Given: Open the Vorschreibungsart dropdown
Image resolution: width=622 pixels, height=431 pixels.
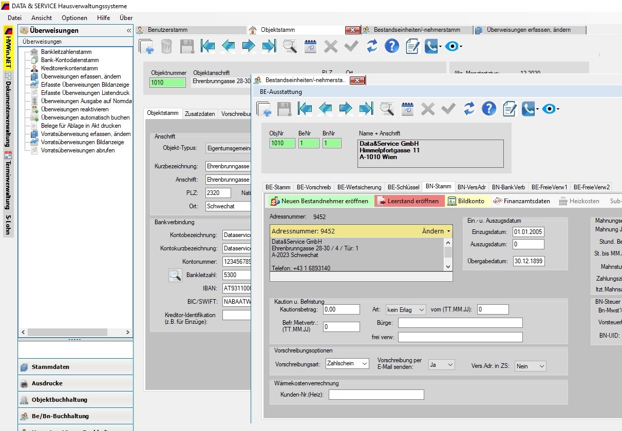Looking at the screenshot, I should 364,364.
